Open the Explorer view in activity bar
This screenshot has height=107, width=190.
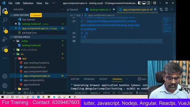pyautogui.click(x=5, y=11)
